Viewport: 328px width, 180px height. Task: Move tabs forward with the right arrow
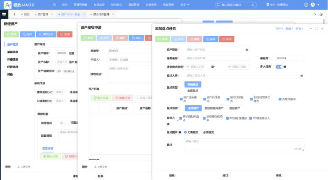(315, 15)
